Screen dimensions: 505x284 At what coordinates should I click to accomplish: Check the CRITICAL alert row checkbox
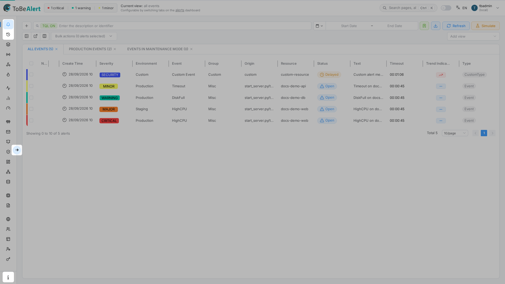(31, 120)
